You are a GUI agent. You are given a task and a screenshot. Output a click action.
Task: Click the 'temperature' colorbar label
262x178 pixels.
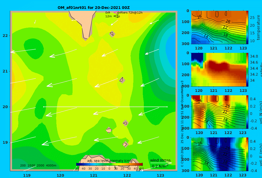[x=258, y=27]
